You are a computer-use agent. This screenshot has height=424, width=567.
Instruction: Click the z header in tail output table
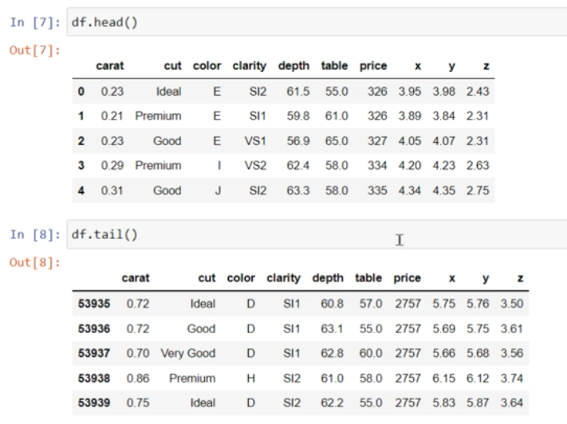click(519, 277)
